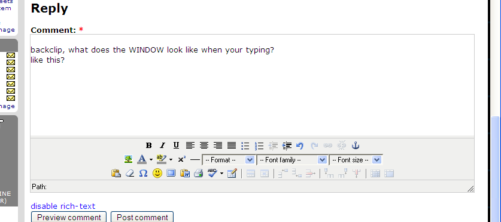Image resolution: width=501 pixels, height=222 pixels.
Task: Click the Post comment button
Action: pos(142,217)
